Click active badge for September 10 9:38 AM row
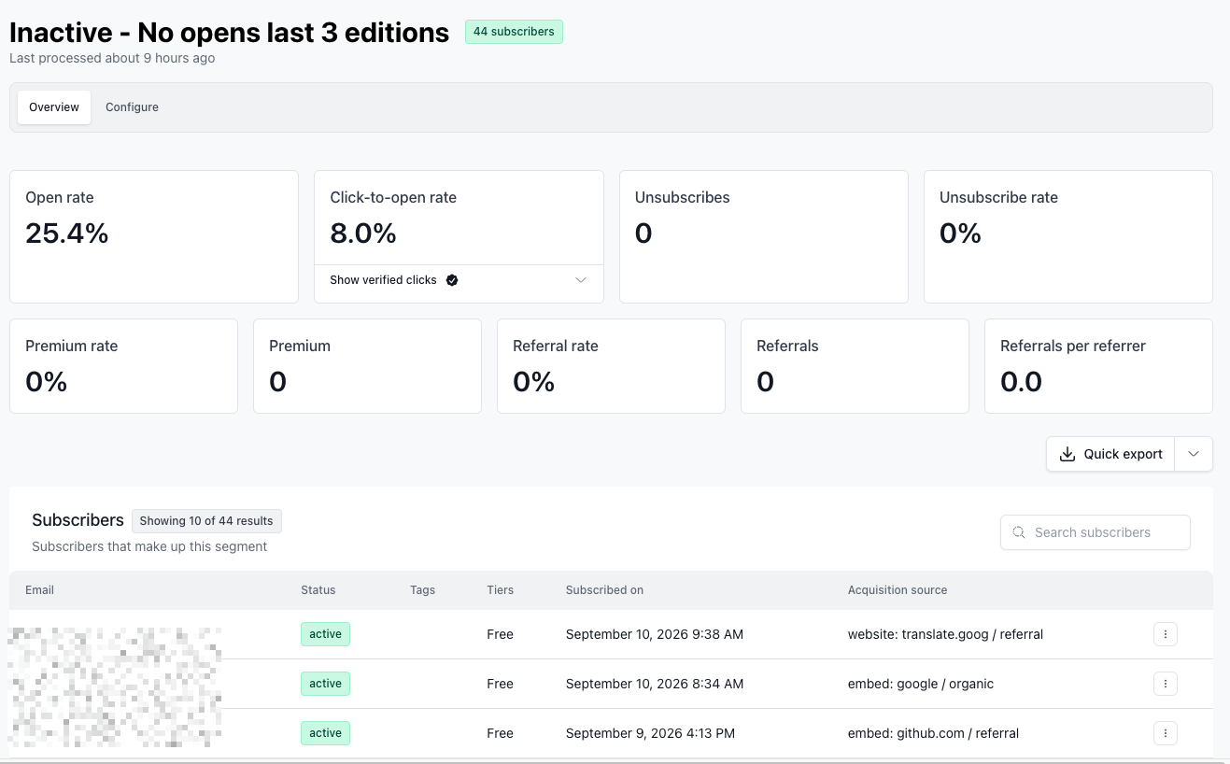This screenshot has height=764, width=1230. (x=325, y=634)
